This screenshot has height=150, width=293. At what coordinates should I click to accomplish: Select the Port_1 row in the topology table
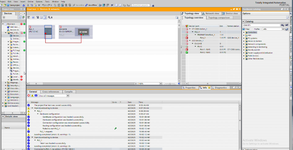[x=211, y=38]
